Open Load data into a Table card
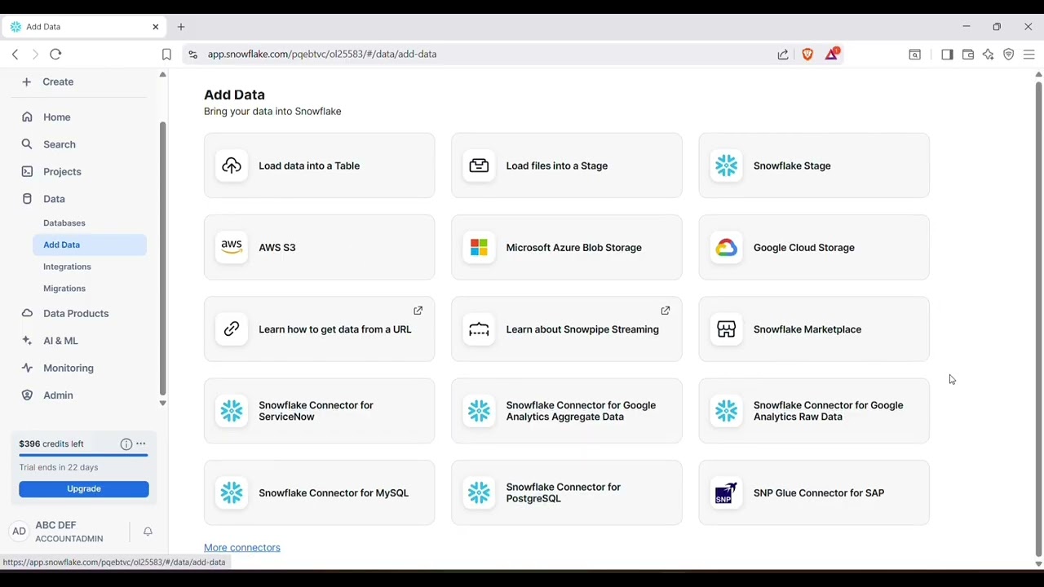The width and height of the screenshot is (1044, 587). [320, 166]
